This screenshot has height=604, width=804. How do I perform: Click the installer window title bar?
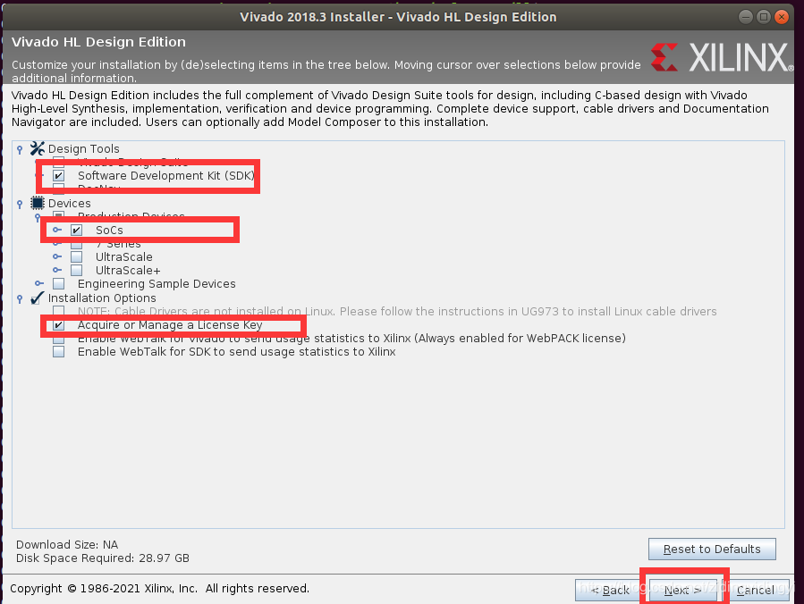[398, 17]
